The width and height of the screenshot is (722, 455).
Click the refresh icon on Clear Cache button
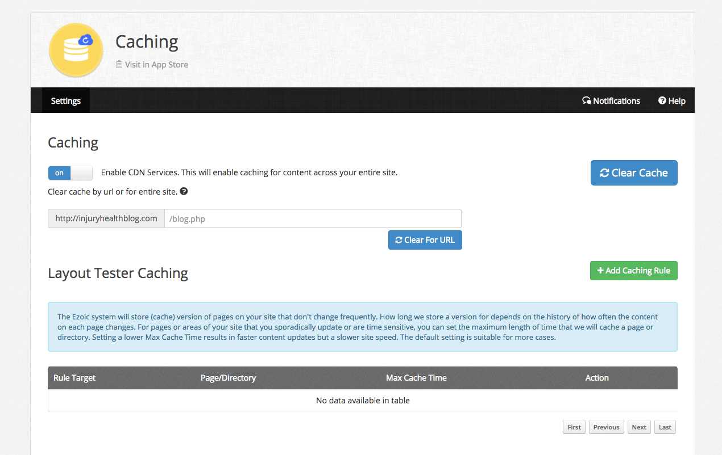click(x=605, y=173)
